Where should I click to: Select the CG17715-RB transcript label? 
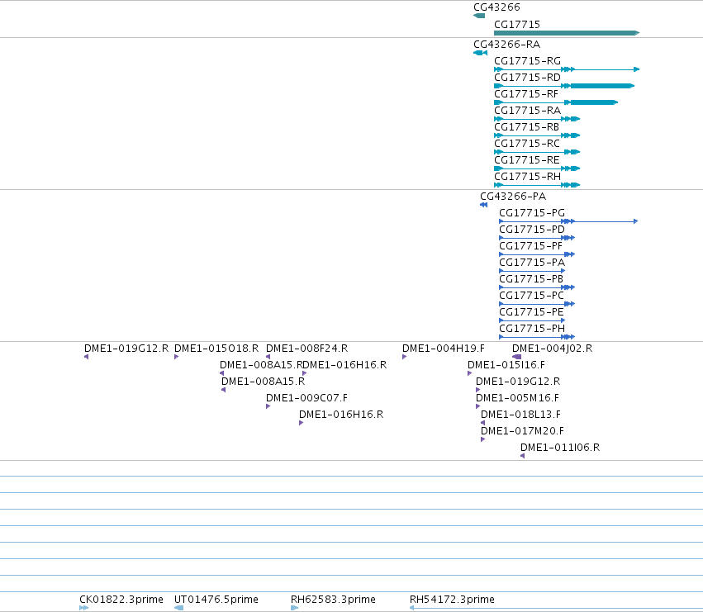527,127
